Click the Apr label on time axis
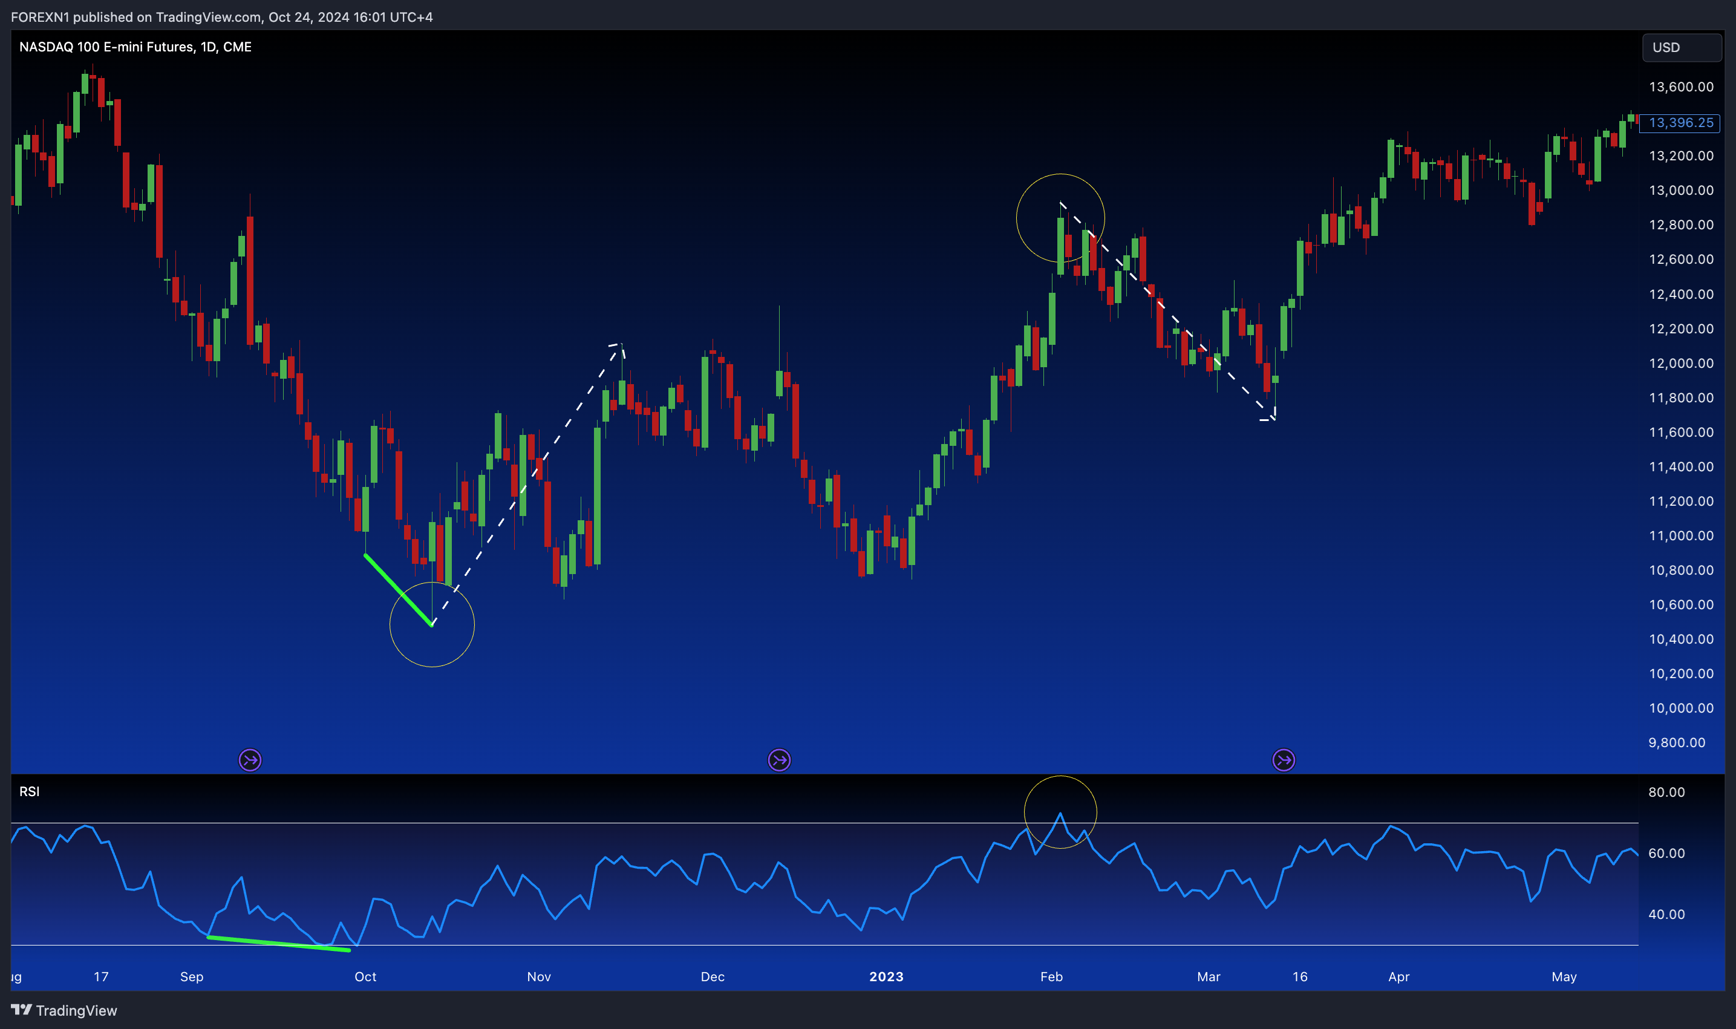This screenshot has height=1029, width=1736. [x=1398, y=976]
